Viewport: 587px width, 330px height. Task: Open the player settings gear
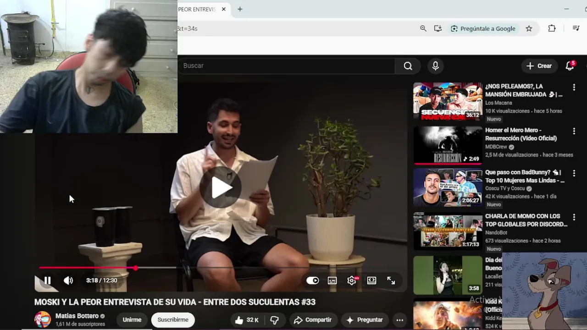[352, 280]
